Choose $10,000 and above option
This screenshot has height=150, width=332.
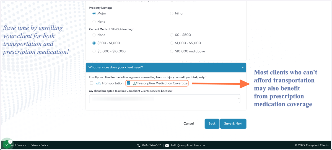point(172,51)
